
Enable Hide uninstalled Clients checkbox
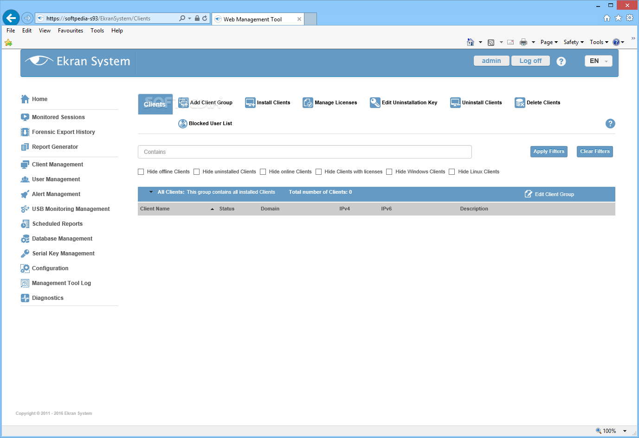(197, 172)
